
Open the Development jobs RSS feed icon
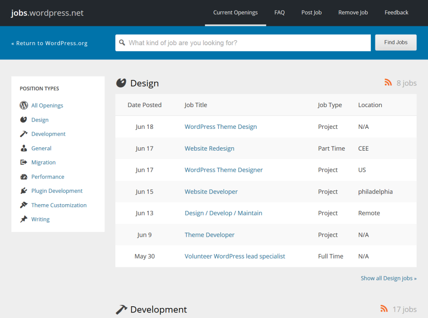click(384, 309)
